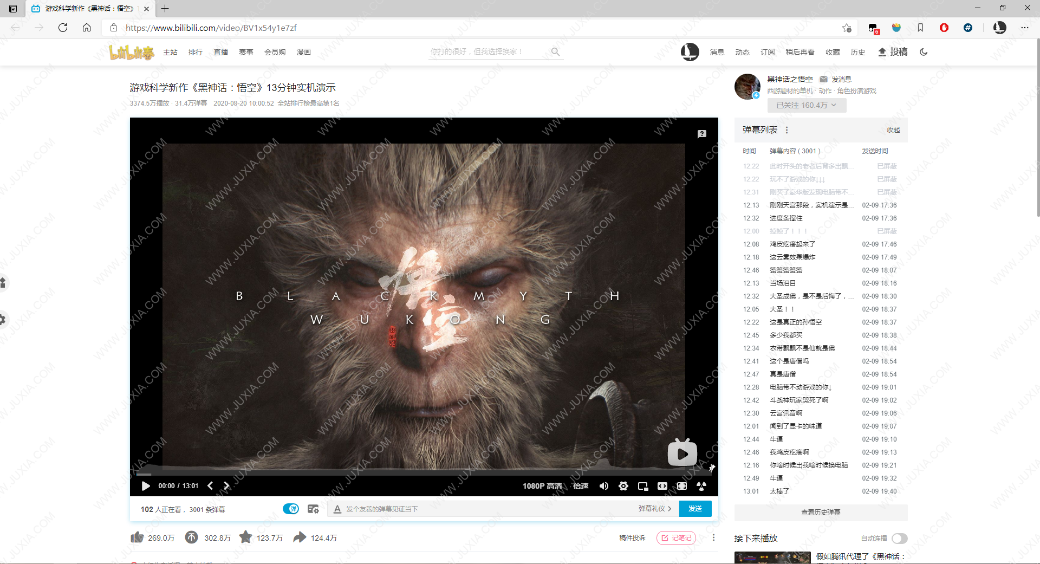
Task: Open more options dots below the video
Action: (713, 537)
